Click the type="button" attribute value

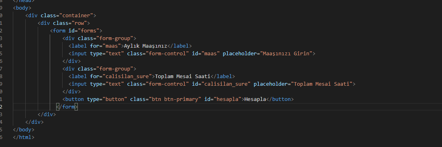115,99
